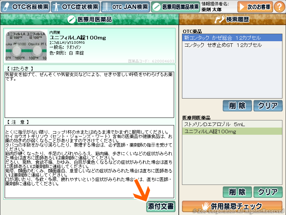Select コンタック せき止めST 12カプセル row
Viewport: 286px width, 215px height.
click(232, 45)
